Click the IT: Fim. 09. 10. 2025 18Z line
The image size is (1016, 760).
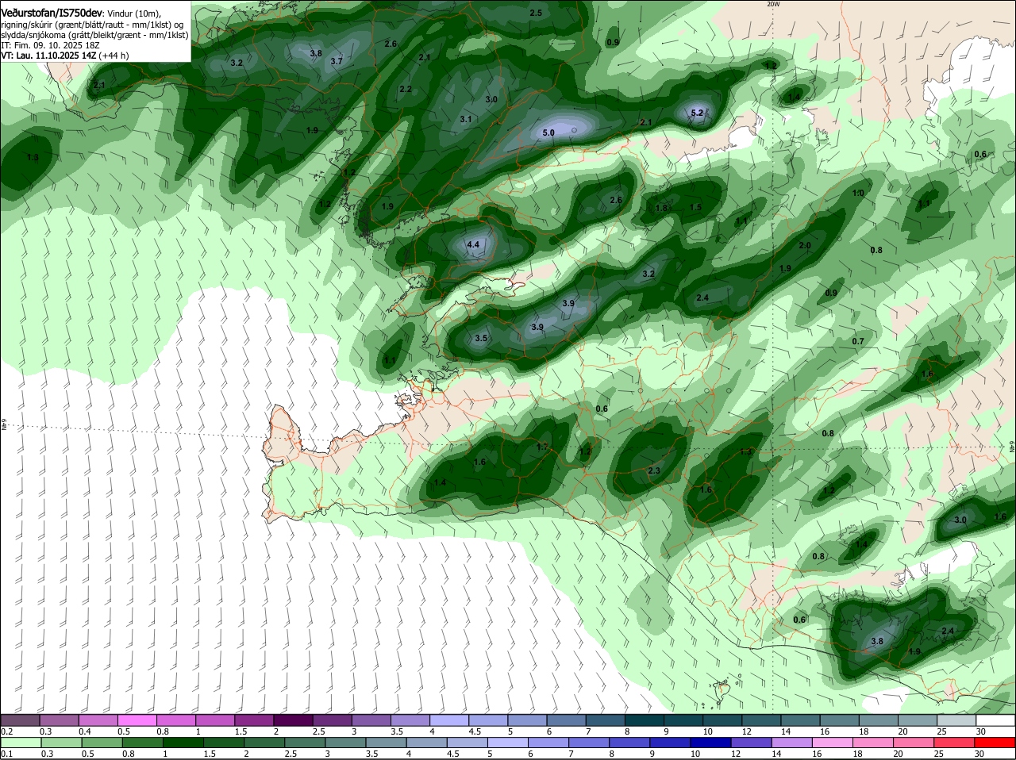[x=50, y=45]
